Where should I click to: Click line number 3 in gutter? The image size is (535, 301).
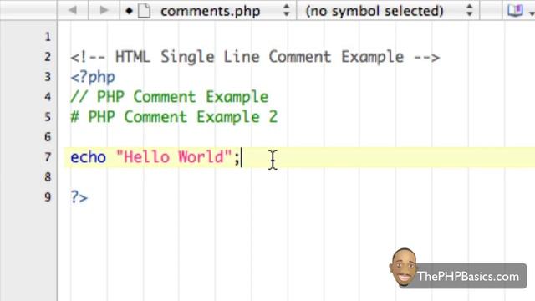point(48,77)
